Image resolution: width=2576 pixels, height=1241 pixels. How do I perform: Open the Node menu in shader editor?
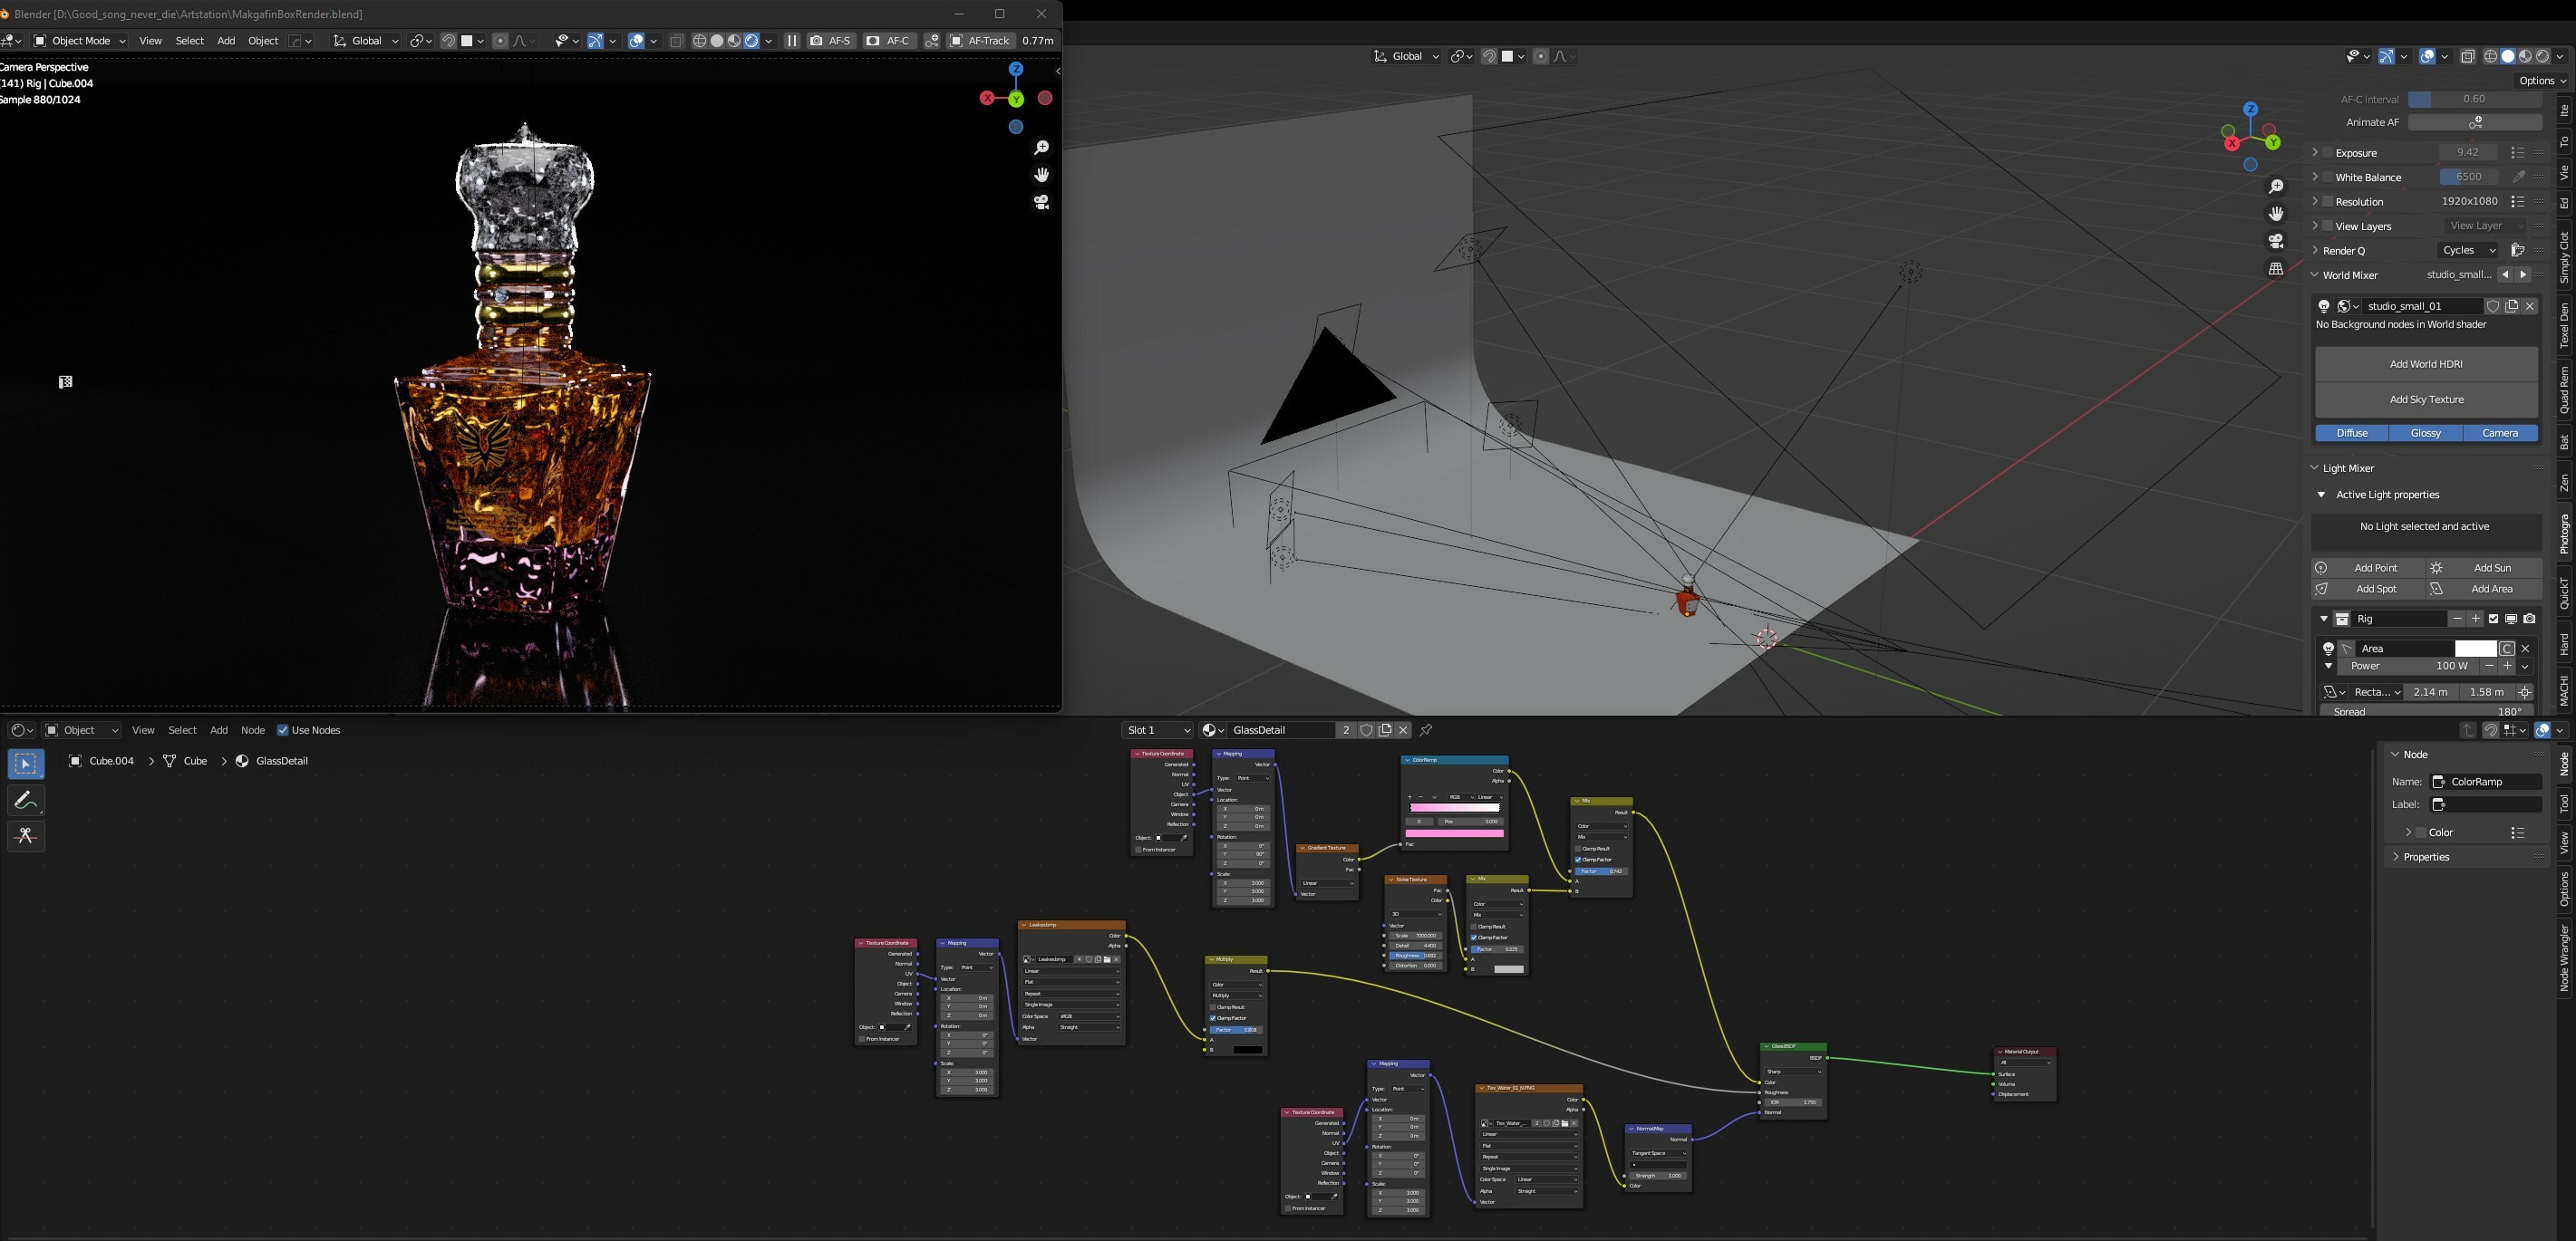252,730
